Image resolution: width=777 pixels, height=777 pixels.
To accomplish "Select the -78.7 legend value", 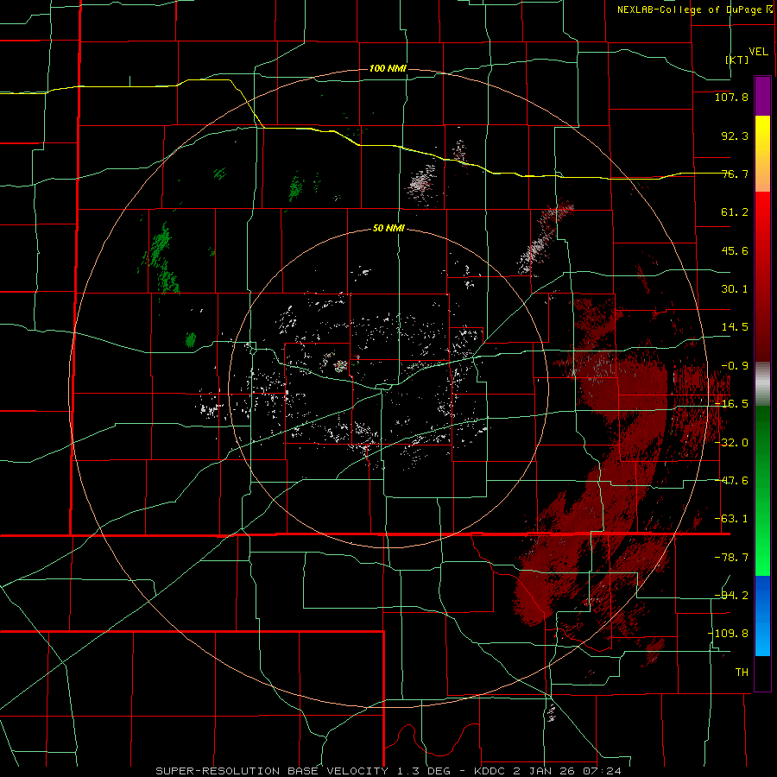I will pyautogui.click(x=731, y=558).
